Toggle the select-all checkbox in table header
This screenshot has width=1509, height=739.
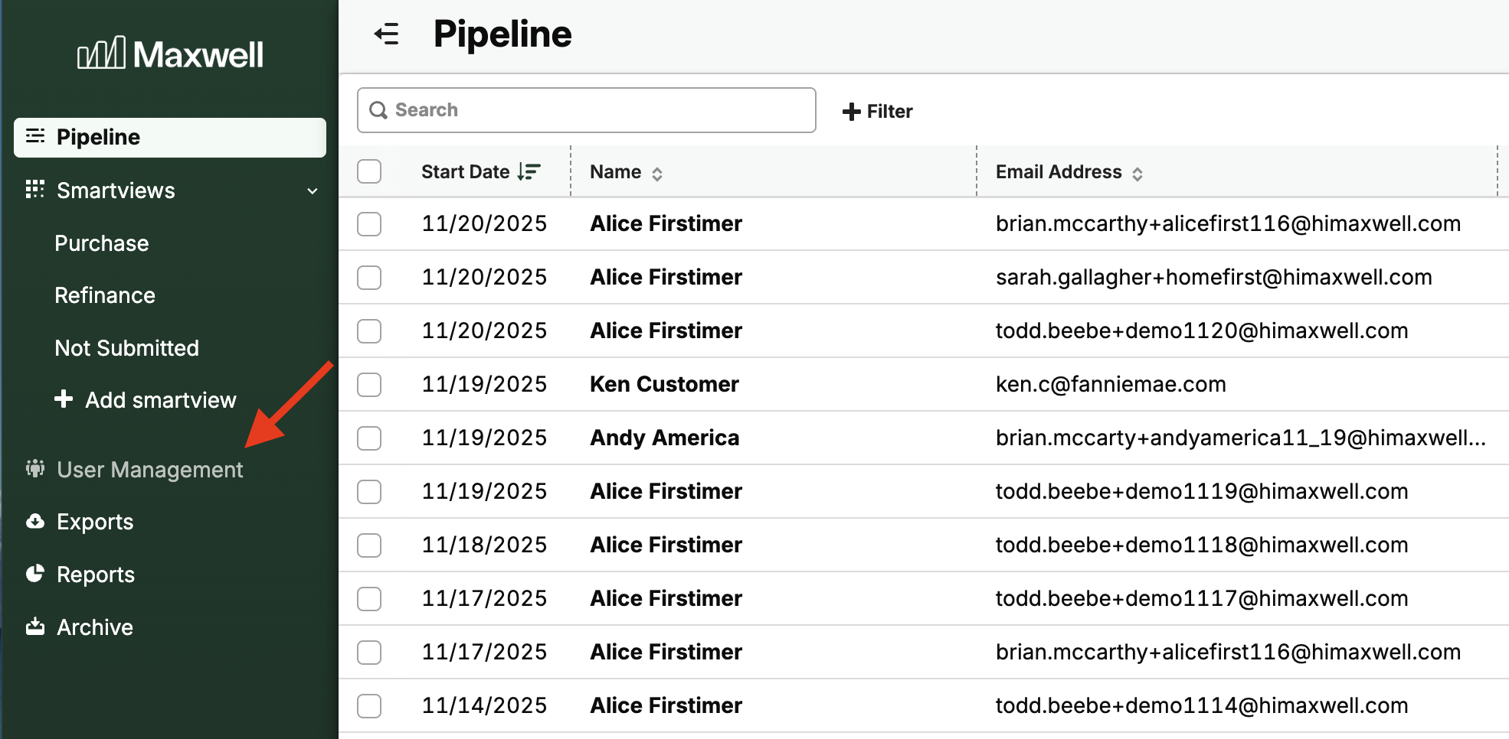point(369,171)
